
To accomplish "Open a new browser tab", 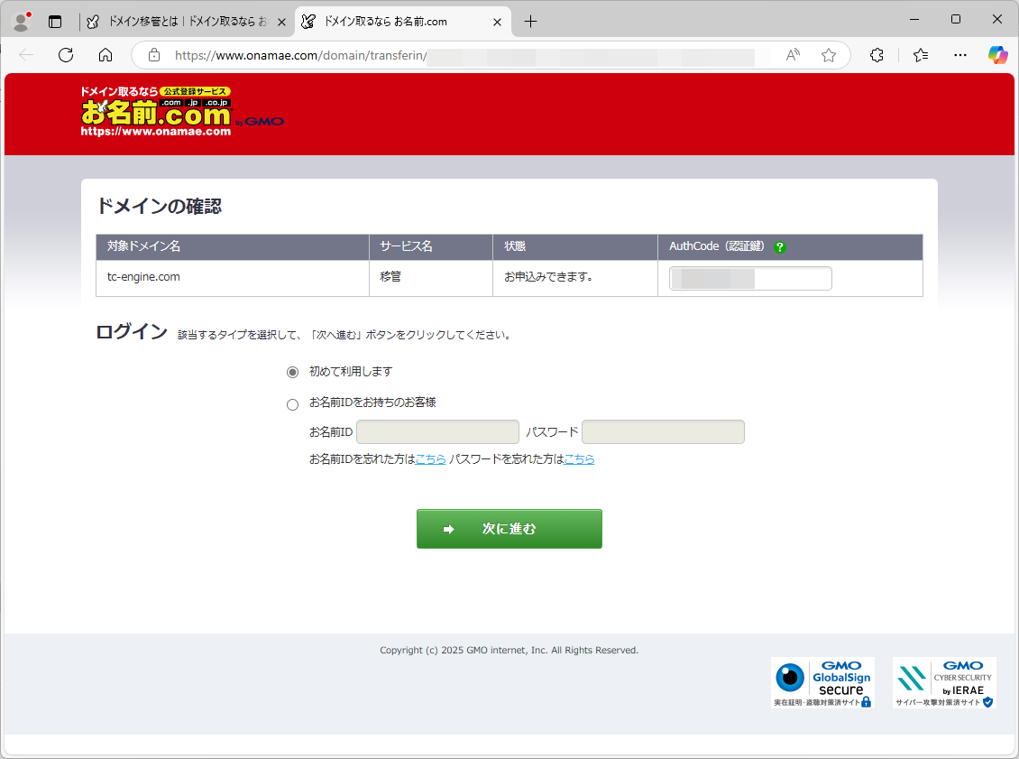I will (x=530, y=22).
